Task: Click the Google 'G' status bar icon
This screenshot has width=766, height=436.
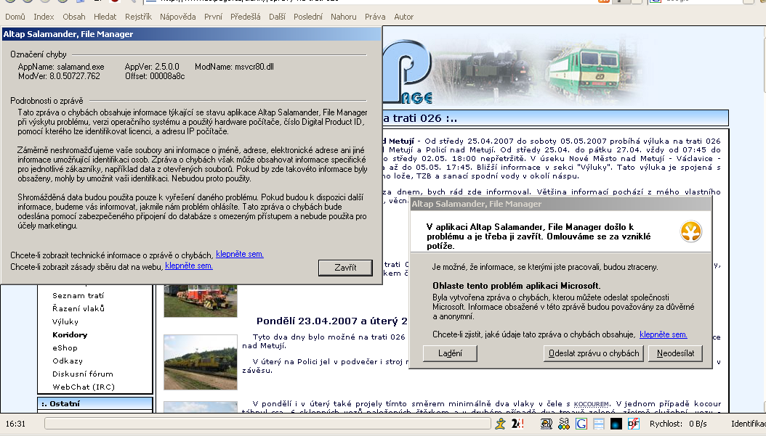Action: pyautogui.click(x=581, y=424)
